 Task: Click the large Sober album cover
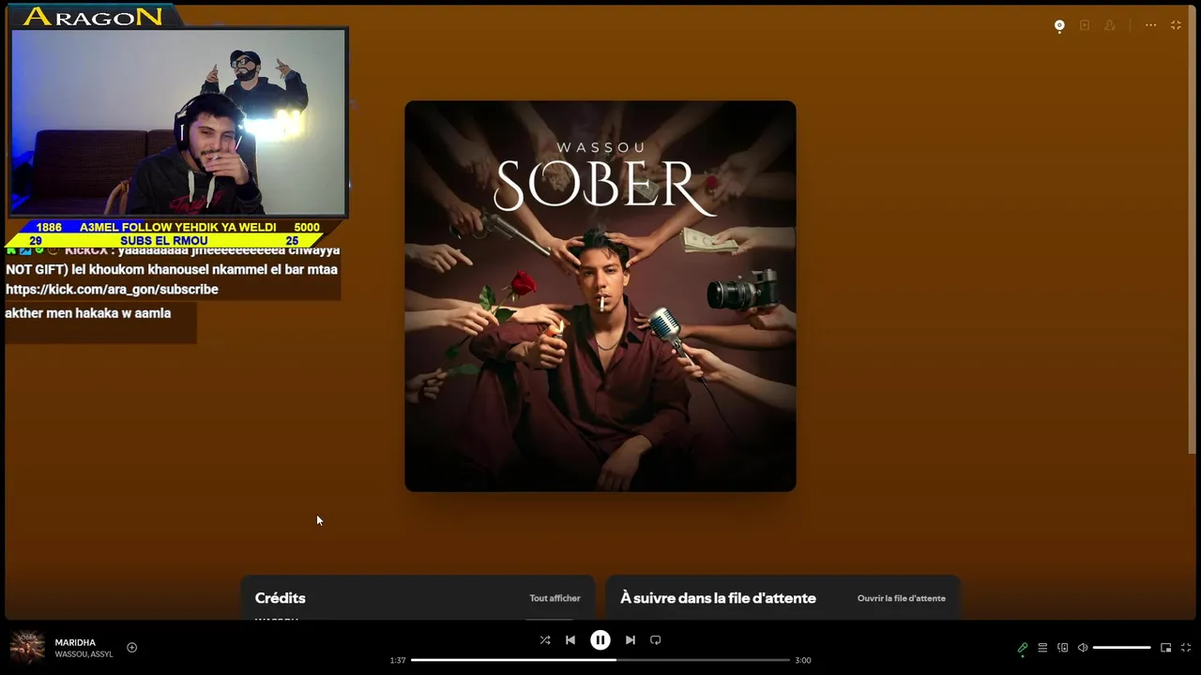(600, 296)
